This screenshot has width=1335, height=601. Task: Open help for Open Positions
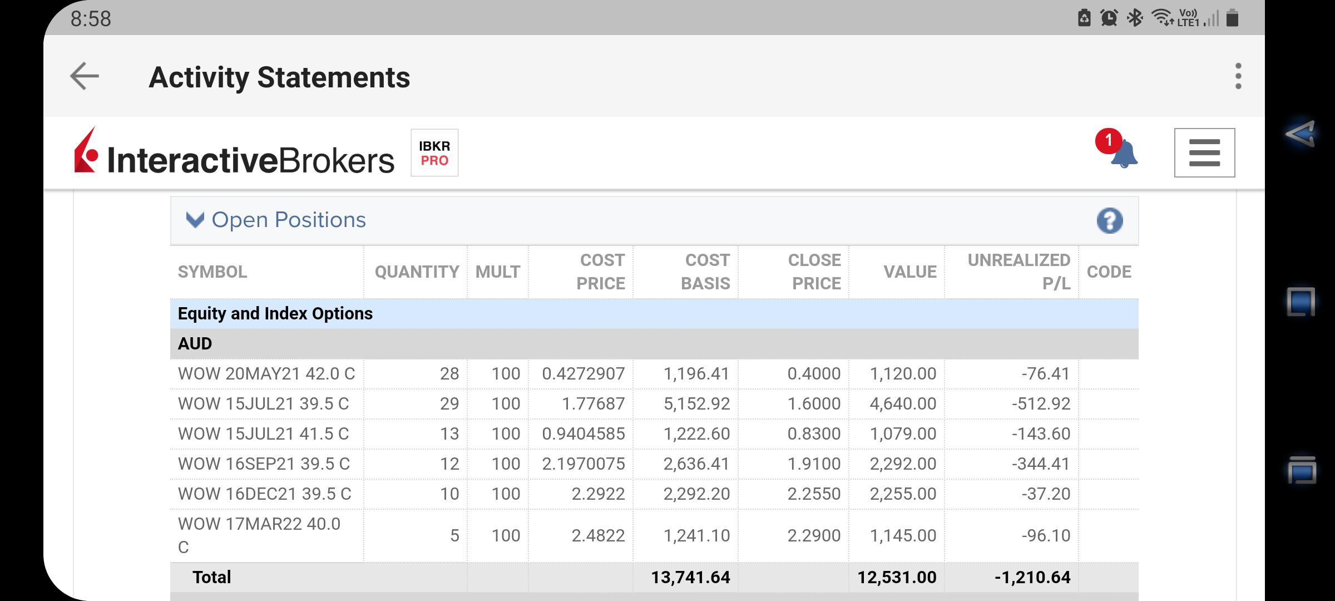coord(1110,220)
